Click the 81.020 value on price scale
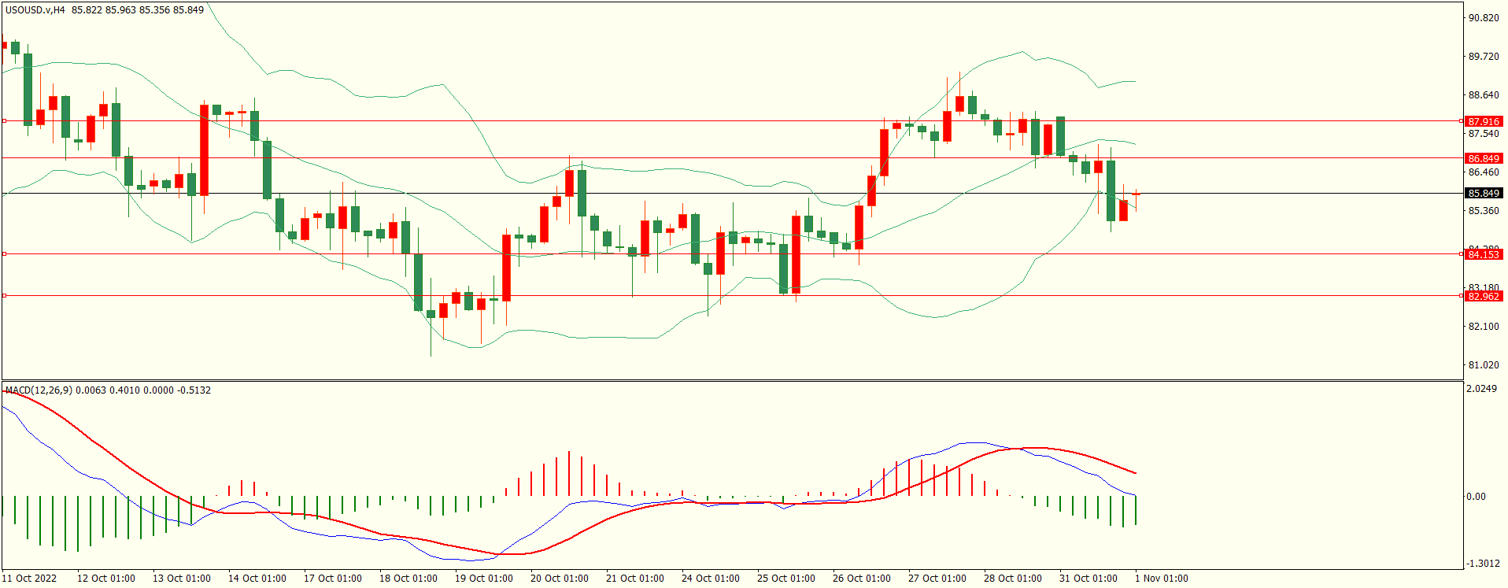The width and height of the screenshot is (1508, 588). 1483,365
